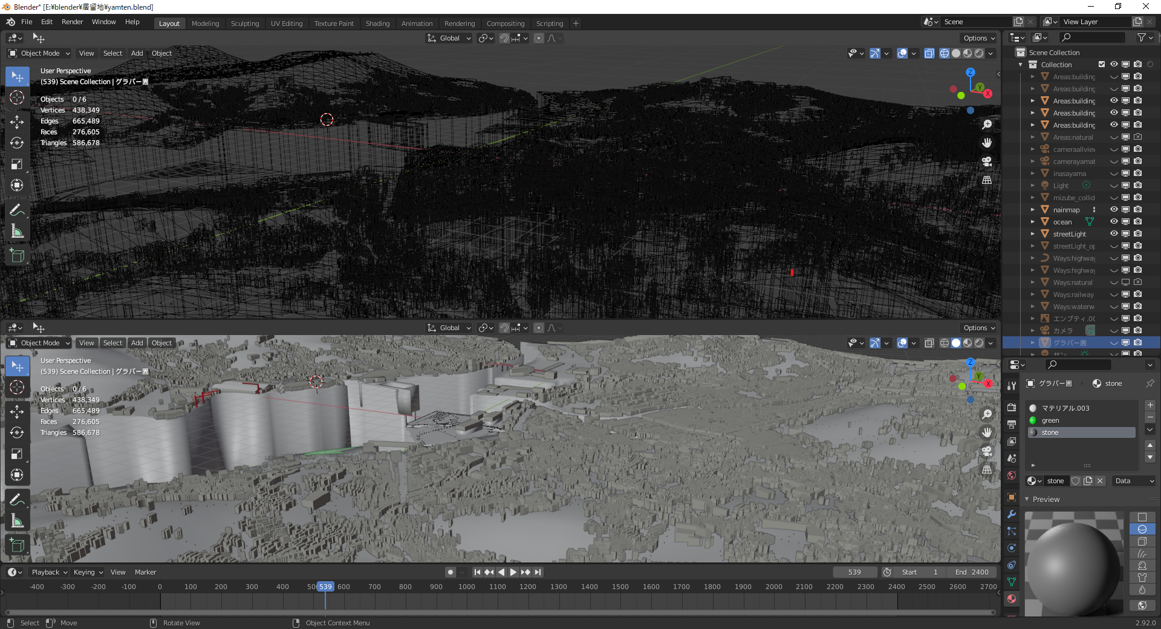The height and width of the screenshot is (629, 1161).
Task: Select the Cursor tool in upper viewport
Action: 18,97
